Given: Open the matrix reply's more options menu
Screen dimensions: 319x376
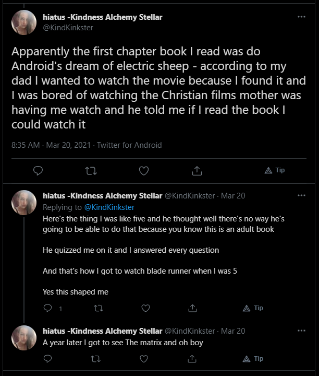Looking at the screenshot, I should pos(301,331).
